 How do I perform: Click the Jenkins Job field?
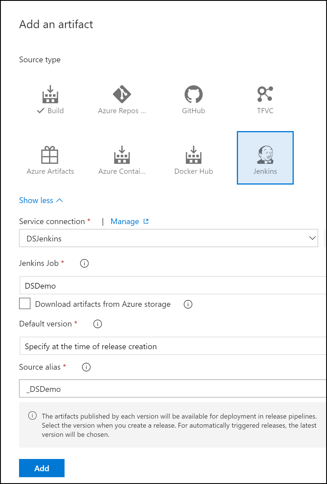[x=173, y=286]
